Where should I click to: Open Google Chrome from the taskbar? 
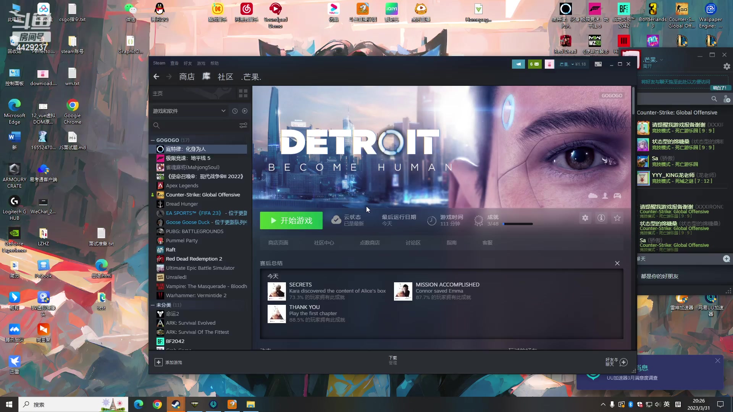click(x=157, y=404)
